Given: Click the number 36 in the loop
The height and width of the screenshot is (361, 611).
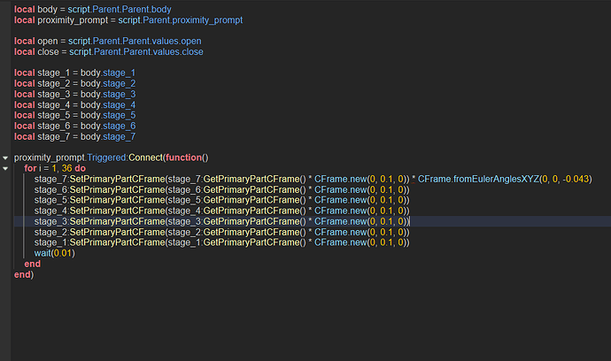Looking at the screenshot, I should click(67, 169).
